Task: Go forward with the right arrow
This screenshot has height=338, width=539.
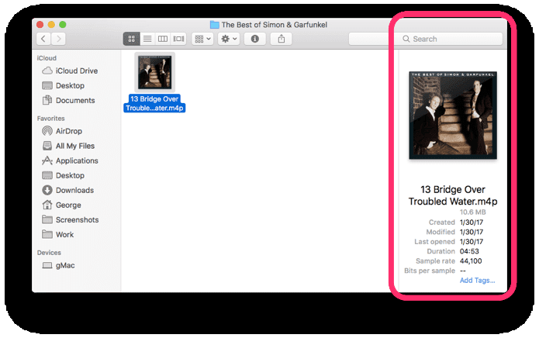Action: click(58, 39)
